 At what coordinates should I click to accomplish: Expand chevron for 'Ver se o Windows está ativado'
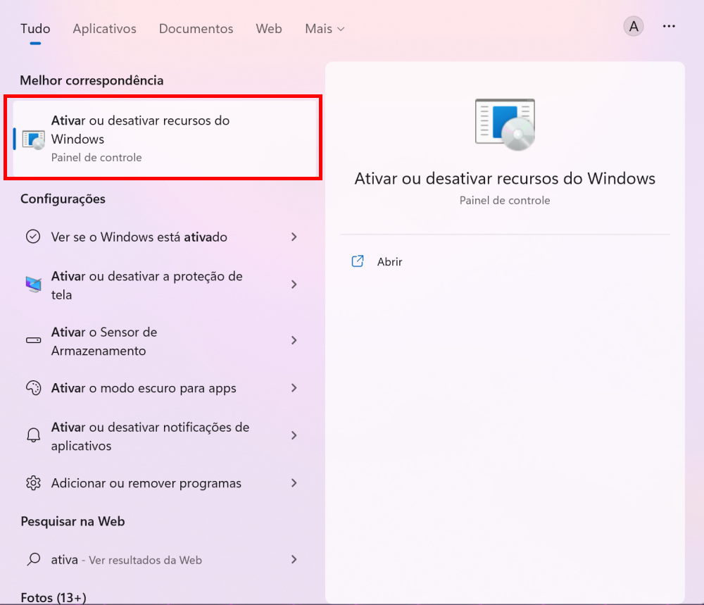tap(294, 237)
